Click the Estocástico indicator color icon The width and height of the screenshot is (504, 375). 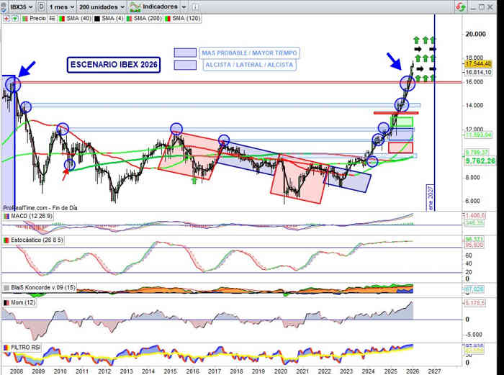coord(6,240)
